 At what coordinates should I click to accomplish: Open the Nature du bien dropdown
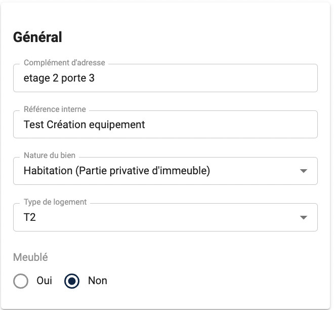(165, 171)
